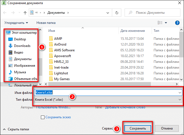Click the Видео film icon
Image resolution: width=184 pixels, height=135 pixels.
10,52
